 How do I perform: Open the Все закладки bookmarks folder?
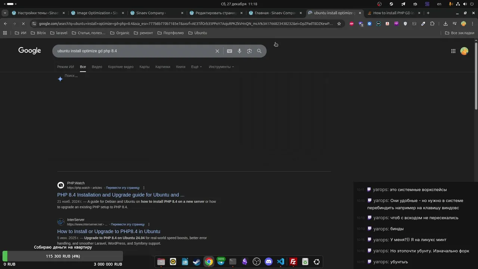tap(460, 33)
